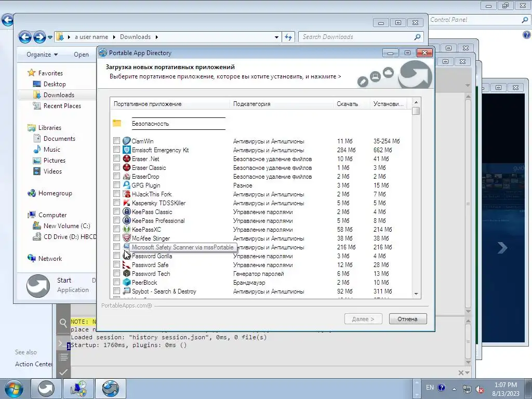Go back in the Downloads Explorer window
Viewport: 532px width, 399px height.
point(25,37)
